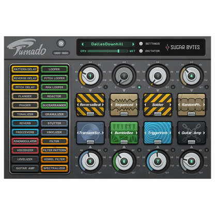Image resolution: width=215 pixels, height=215 pixels.
Task: Click left arrow on TriggerVerb slot
Action: (145, 133)
